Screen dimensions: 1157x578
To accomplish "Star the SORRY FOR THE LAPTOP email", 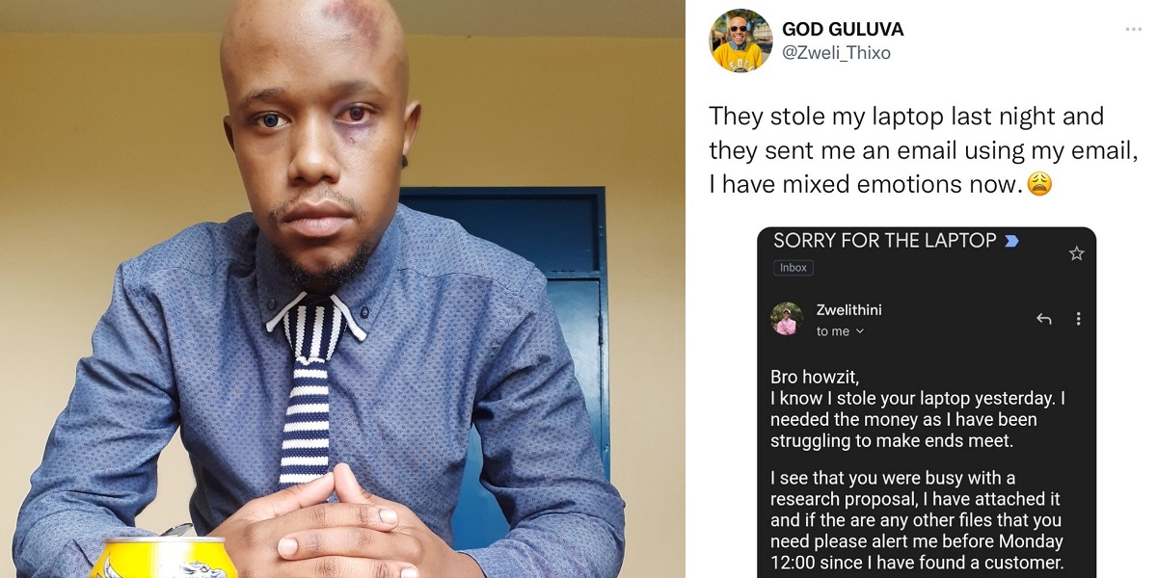I will pyautogui.click(x=1077, y=253).
